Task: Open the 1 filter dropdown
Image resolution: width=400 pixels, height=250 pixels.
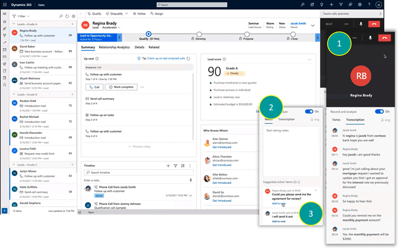Action: coord(21,16)
